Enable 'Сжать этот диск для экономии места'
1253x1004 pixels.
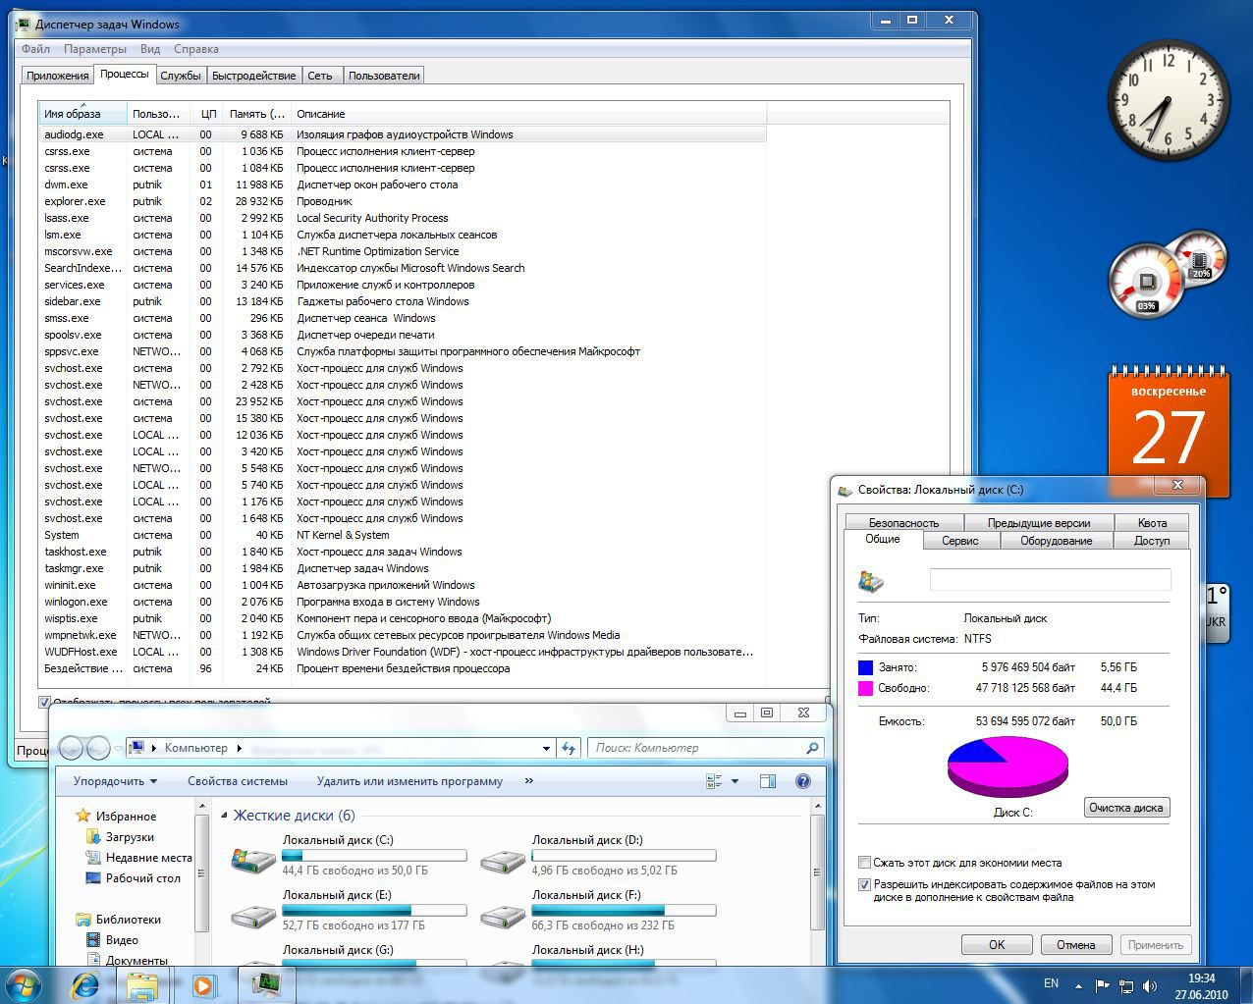pyautogui.click(x=864, y=863)
